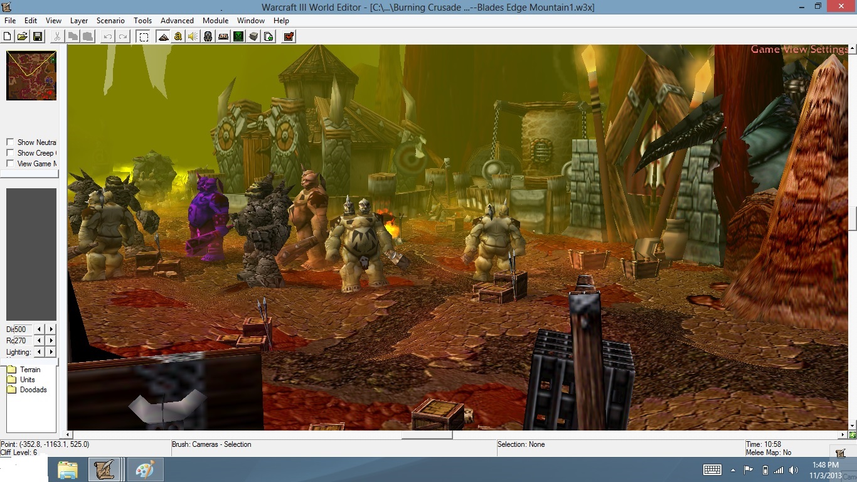Click the Test Map toolbar icon
The width and height of the screenshot is (857, 482).
(x=289, y=36)
